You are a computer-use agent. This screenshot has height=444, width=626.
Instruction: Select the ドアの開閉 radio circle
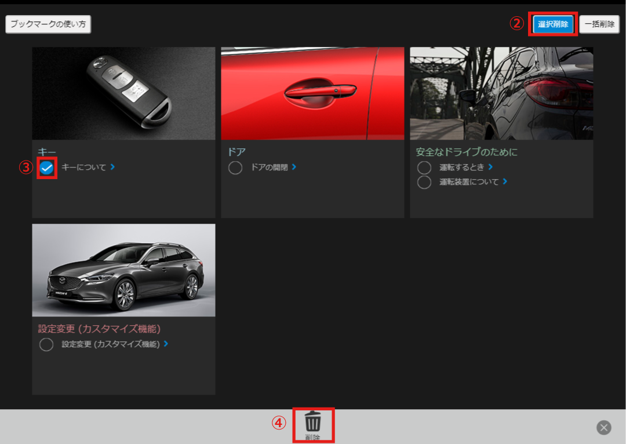(235, 168)
